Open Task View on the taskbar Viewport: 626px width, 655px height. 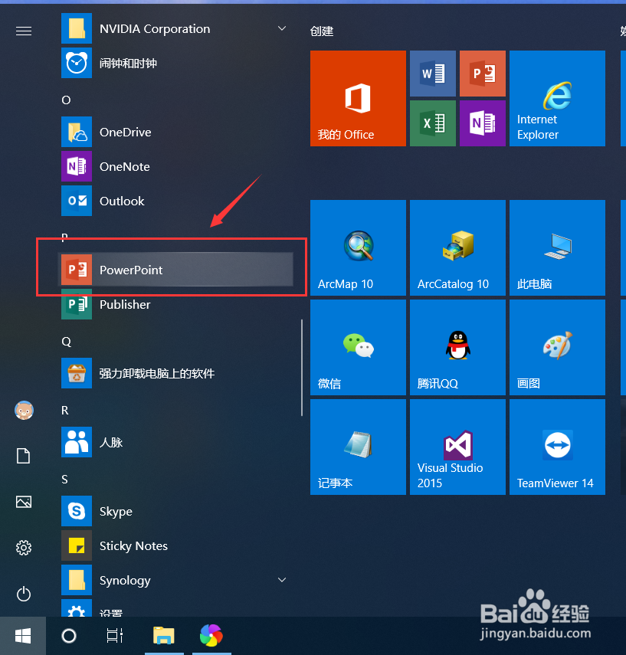(x=114, y=636)
